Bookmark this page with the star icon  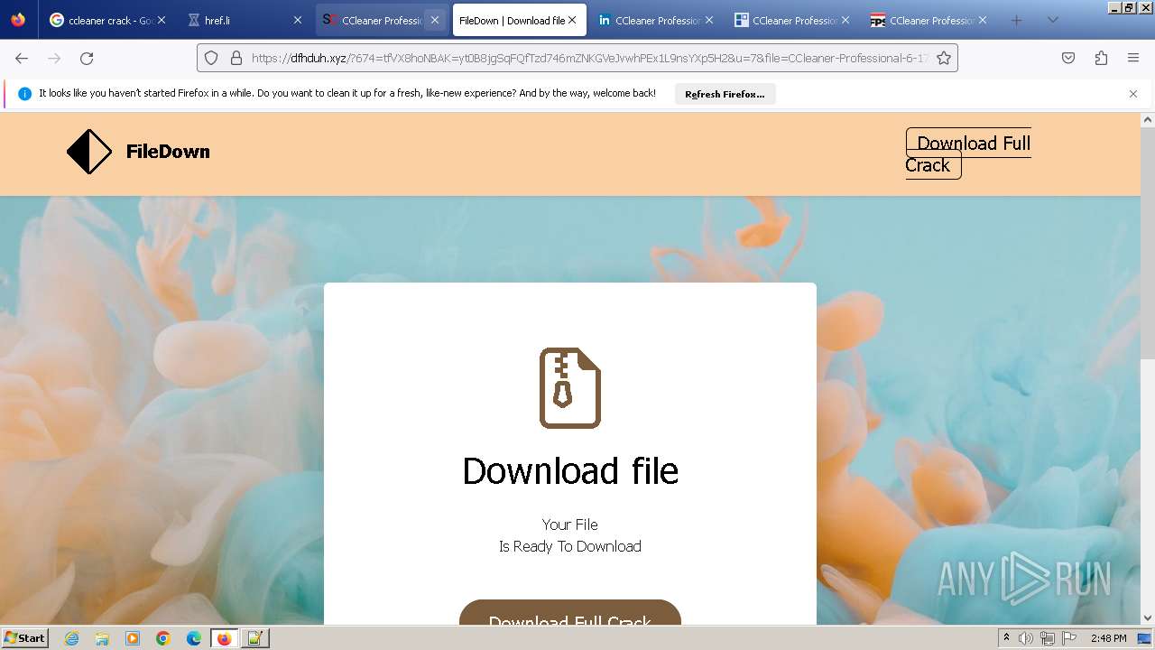coord(944,58)
